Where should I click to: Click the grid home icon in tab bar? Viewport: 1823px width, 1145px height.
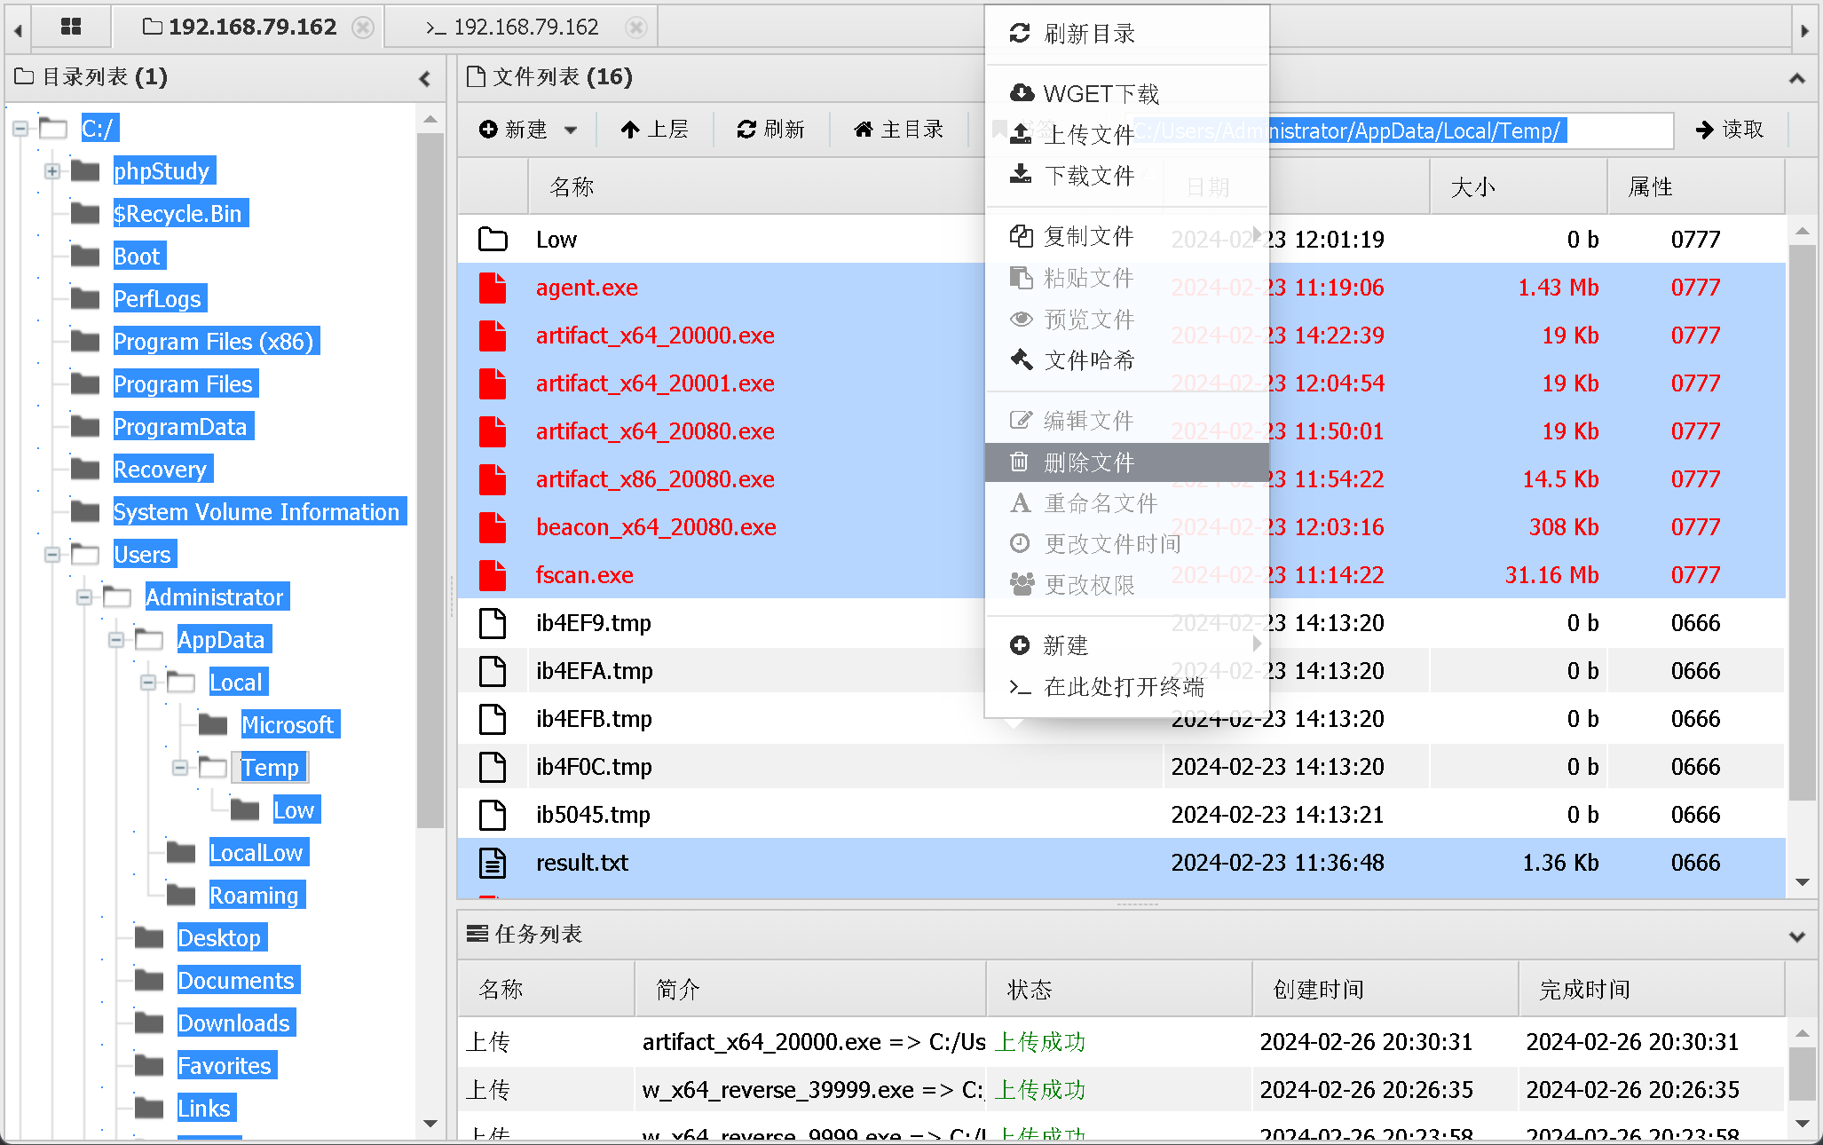[x=71, y=27]
